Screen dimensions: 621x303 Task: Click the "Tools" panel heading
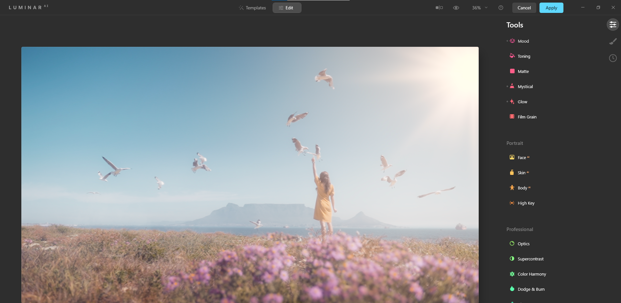tap(515, 25)
